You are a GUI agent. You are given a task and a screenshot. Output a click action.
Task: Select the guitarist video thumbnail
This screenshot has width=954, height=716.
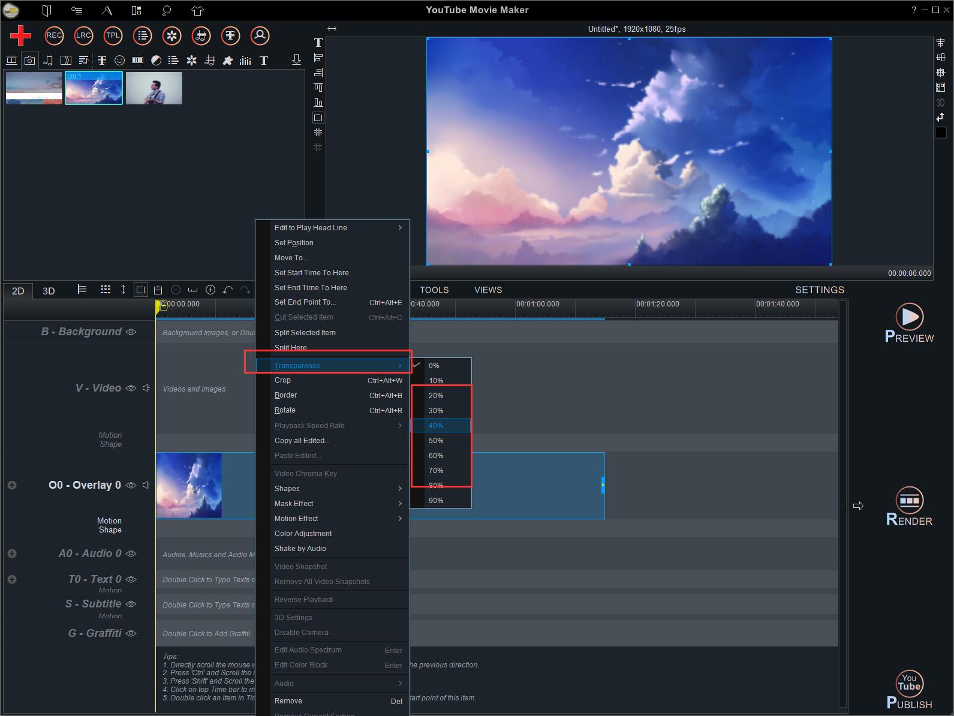click(x=154, y=88)
